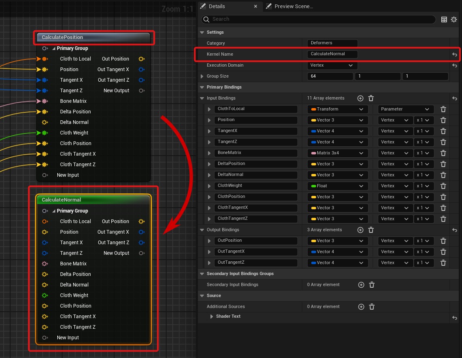The image size is (462, 358).
Task: Click New Input on CalculateNormal node
Action: pos(68,338)
